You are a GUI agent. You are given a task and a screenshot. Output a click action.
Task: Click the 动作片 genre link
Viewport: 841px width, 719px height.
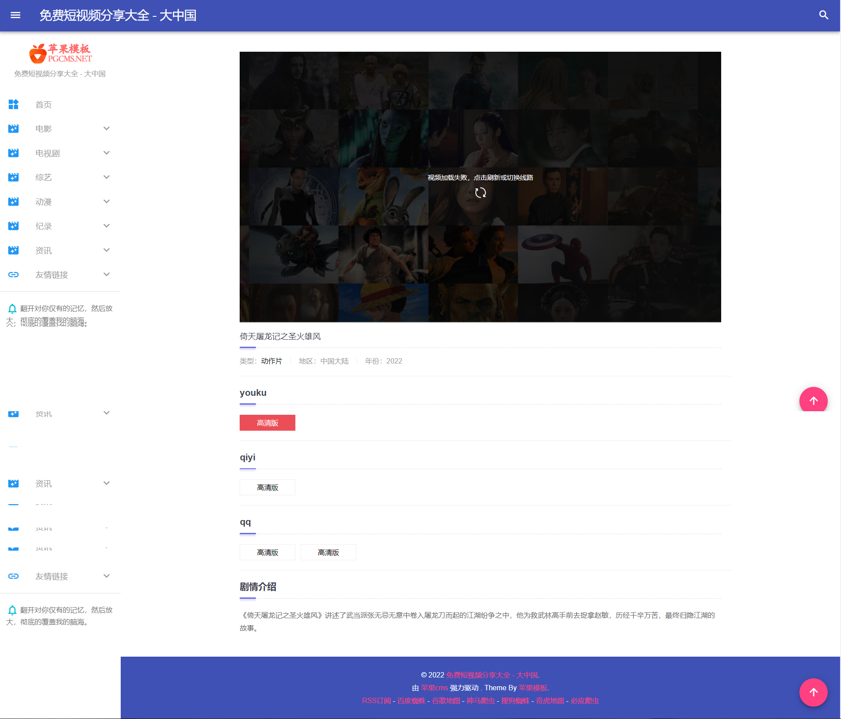pos(271,361)
